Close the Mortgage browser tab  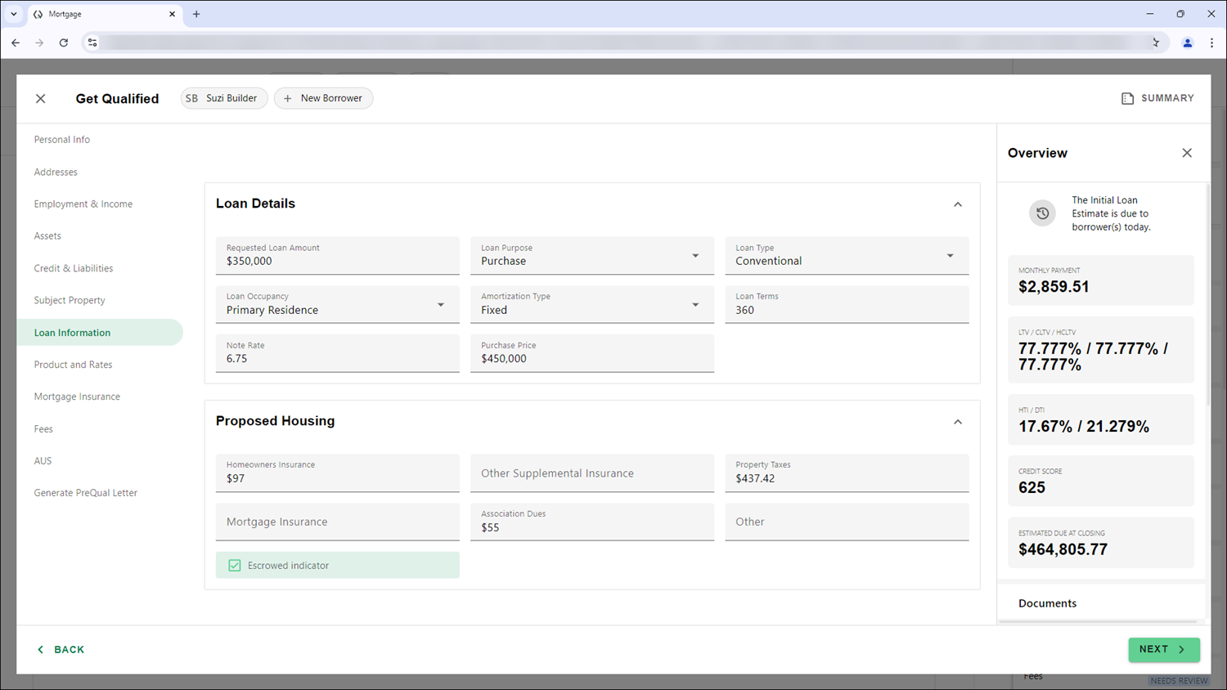(x=172, y=14)
